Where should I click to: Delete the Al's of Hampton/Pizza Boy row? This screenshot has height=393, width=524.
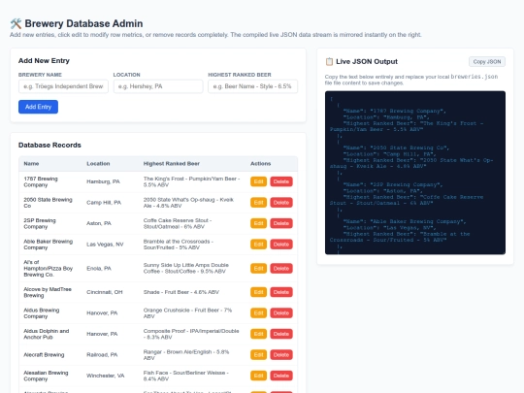281,269
